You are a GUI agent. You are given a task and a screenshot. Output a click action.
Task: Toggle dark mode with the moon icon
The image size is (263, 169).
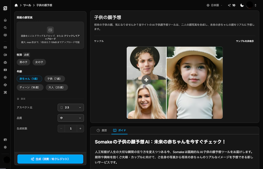point(242,5)
